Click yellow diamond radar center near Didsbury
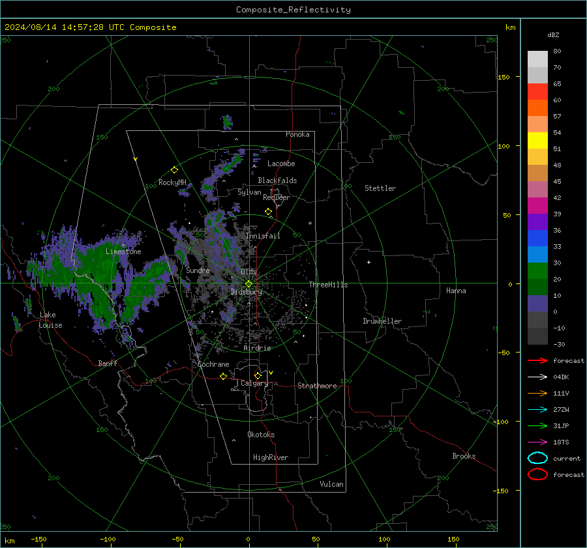The height and width of the screenshot is (548, 587). 248,284
